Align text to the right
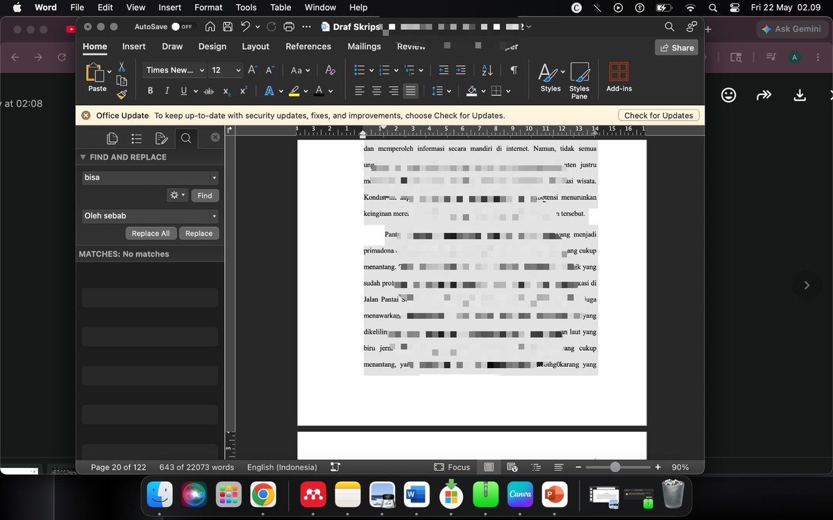The height and width of the screenshot is (520, 833). coord(394,91)
